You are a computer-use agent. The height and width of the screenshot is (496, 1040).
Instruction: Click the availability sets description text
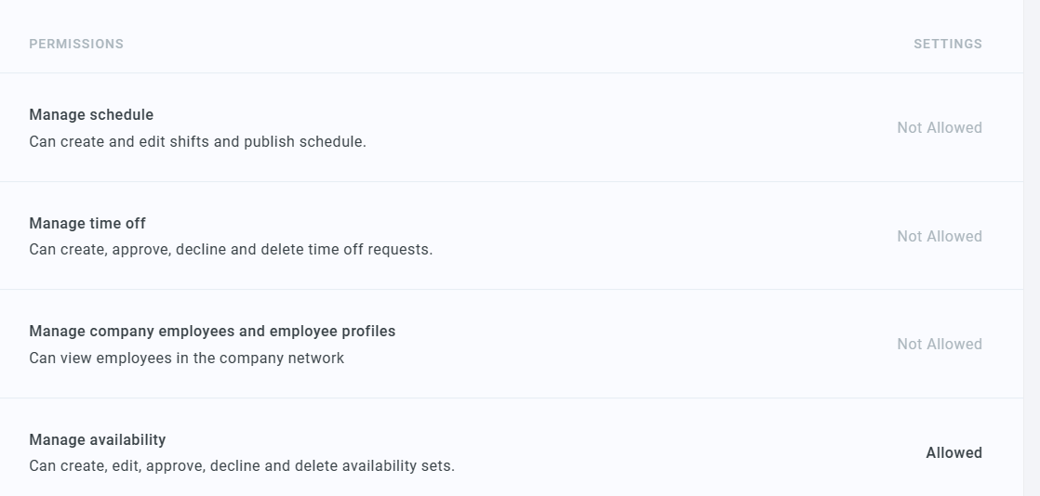[x=242, y=466]
